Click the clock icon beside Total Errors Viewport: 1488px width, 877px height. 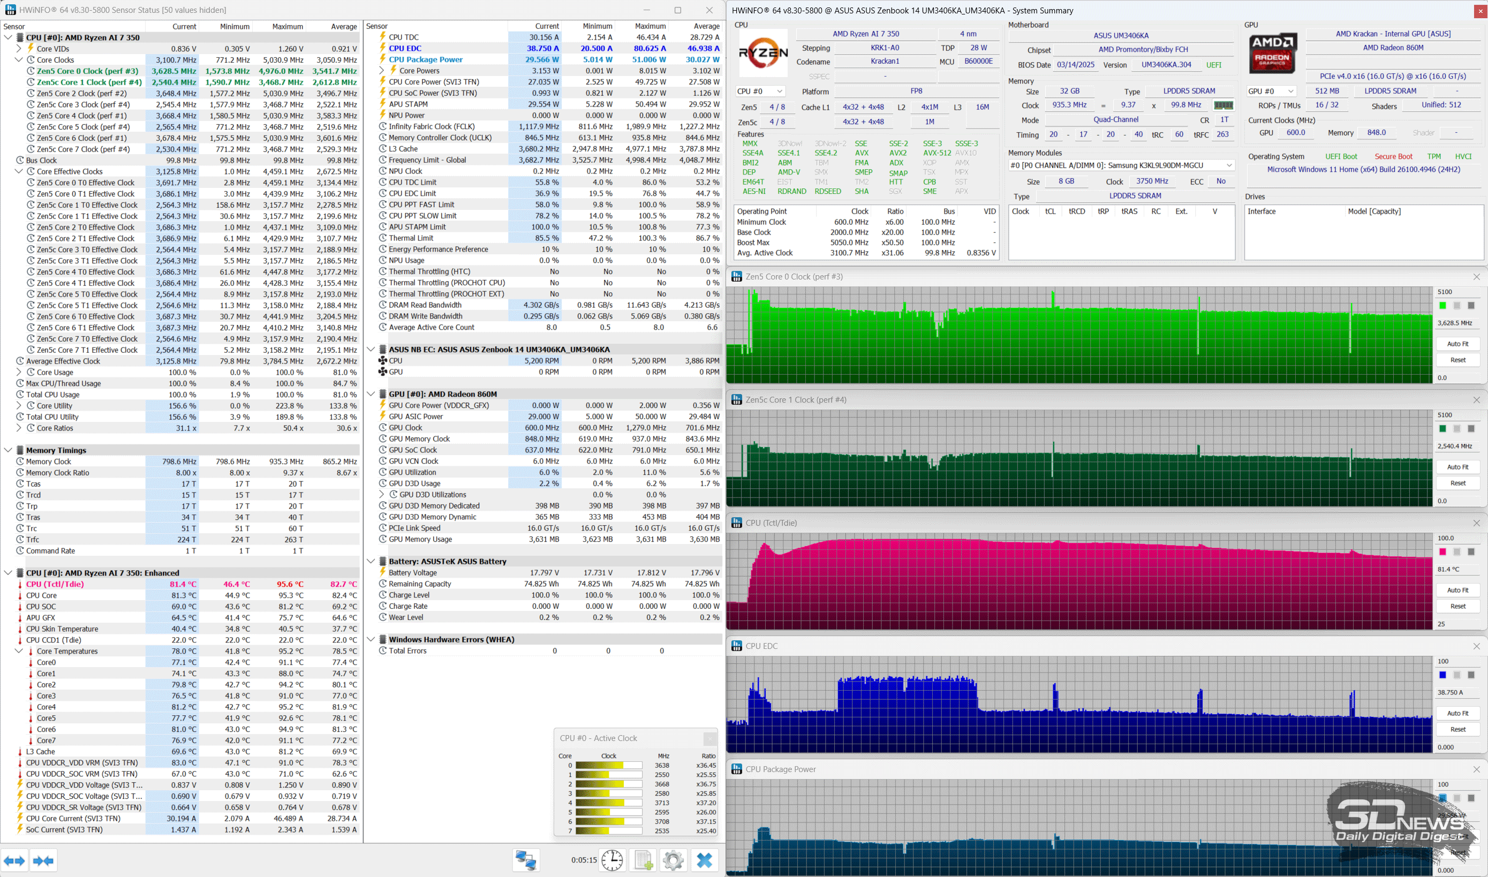[382, 651]
